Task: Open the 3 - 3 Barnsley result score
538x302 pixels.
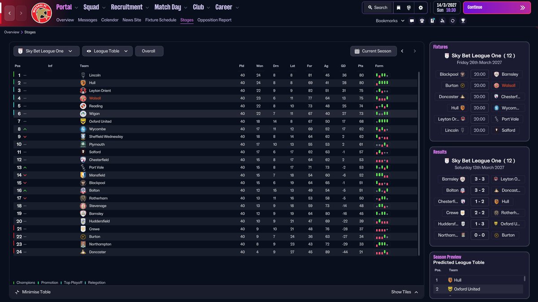Action: click(x=479, y=179)
